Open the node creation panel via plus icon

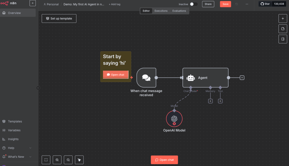[283, 18]
